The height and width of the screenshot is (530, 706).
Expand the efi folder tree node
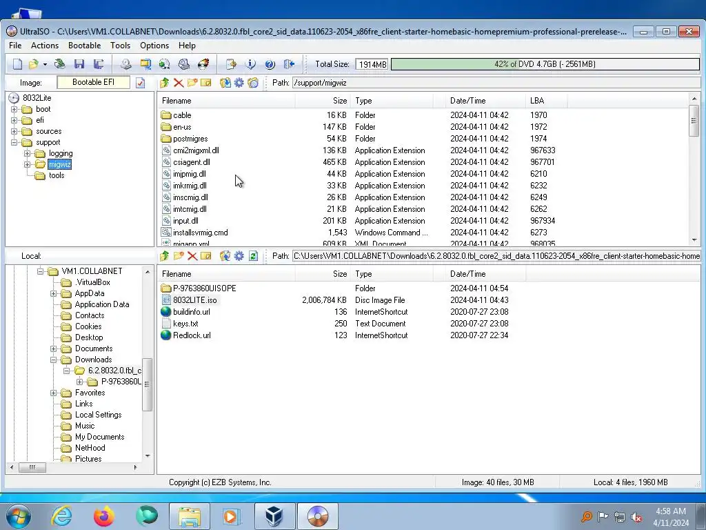[14, 120]
